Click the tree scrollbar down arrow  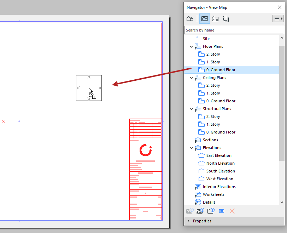point(282,202)
